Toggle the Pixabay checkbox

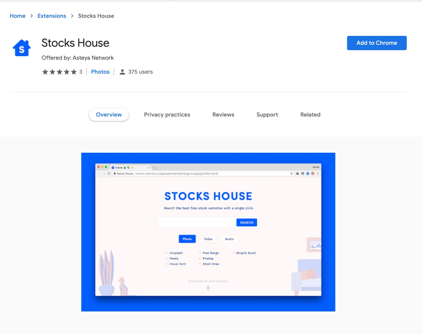pos(200,258)
